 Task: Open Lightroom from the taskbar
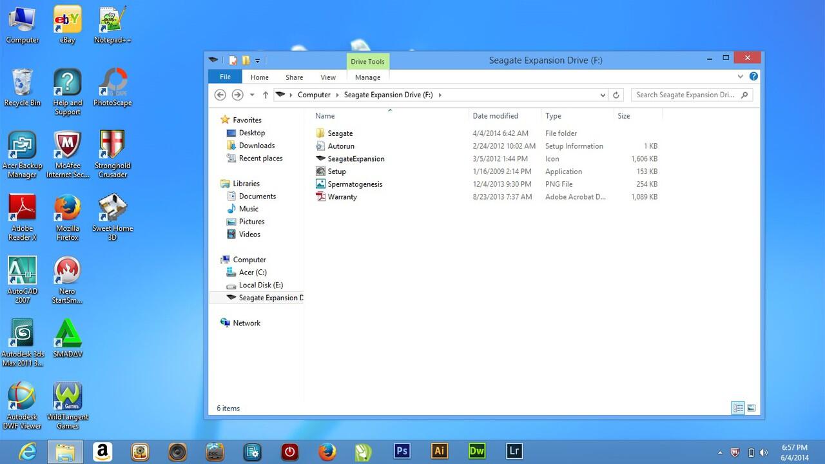click(514, 451)
